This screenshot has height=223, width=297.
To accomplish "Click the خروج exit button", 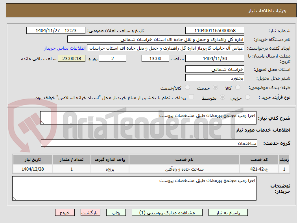I will (x=65, y=213).
